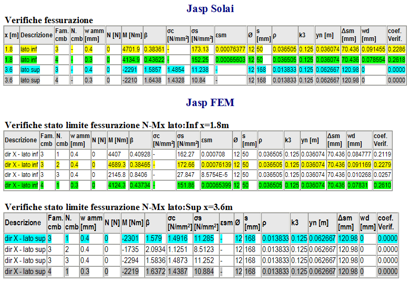Click M value -2301 in cyan row

pyautogui.click(x=130, y=238)
